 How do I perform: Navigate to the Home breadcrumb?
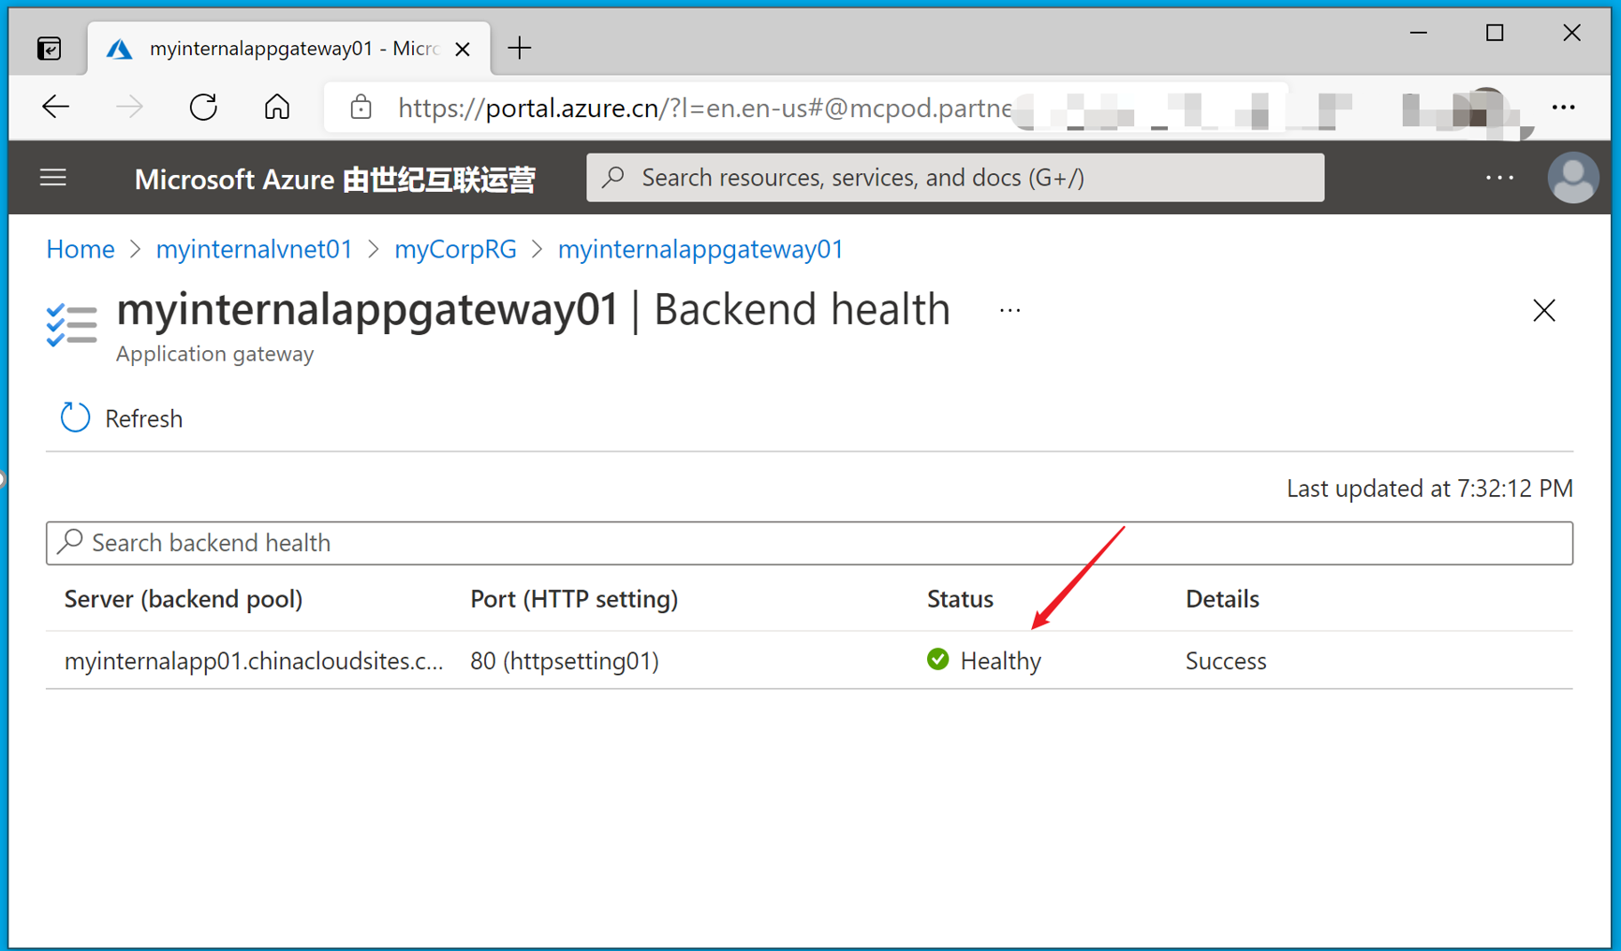point(81,249)
